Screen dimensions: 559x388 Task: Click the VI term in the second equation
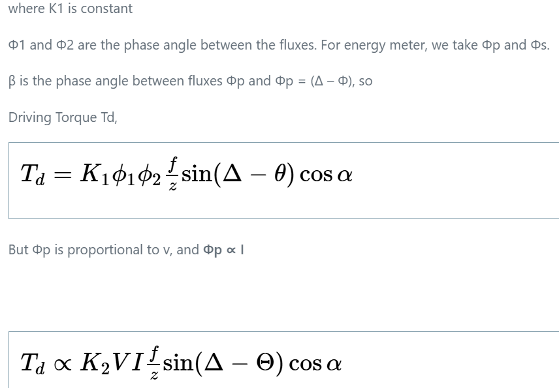point(127,363)
